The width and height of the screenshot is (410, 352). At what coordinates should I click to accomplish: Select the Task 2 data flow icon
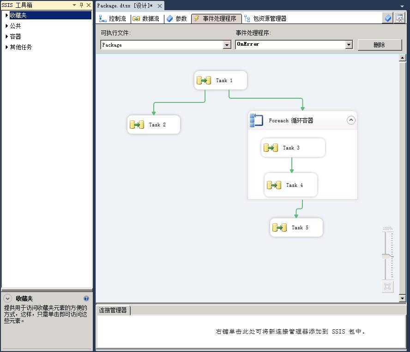[137, 125]
